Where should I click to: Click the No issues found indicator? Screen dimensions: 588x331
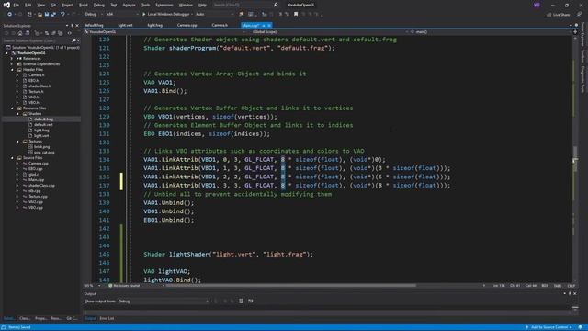coord(124,286)
